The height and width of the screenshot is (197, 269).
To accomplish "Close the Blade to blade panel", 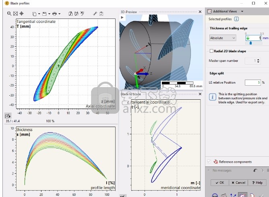I will (200, 94).
